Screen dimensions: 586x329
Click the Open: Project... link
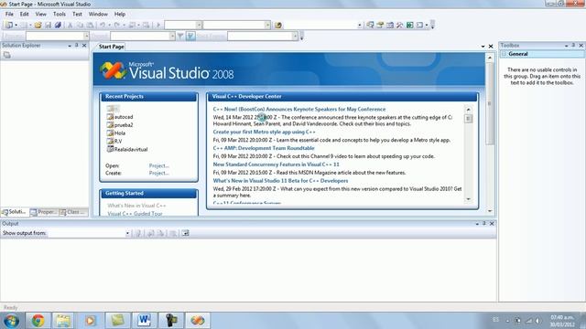pos(158,165)
